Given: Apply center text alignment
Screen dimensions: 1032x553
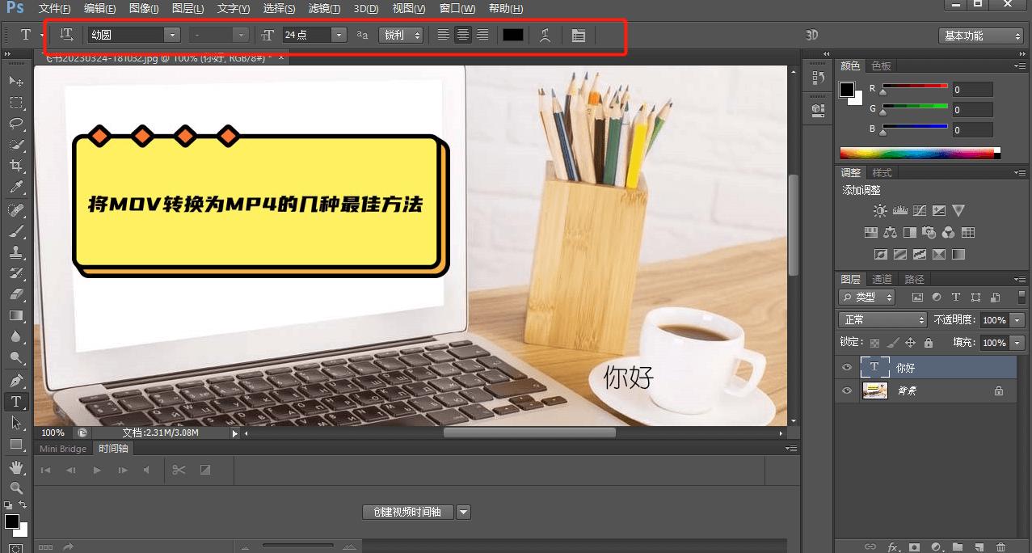Looking at the screenshot, I should (x=462, y=35).
